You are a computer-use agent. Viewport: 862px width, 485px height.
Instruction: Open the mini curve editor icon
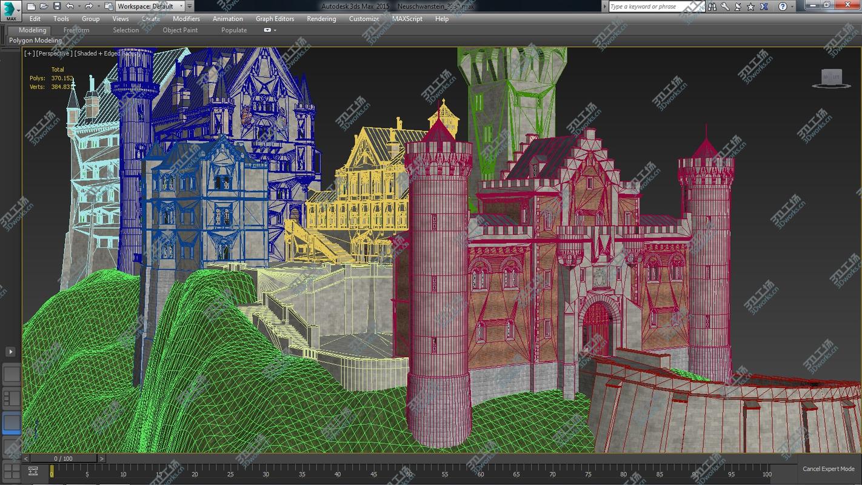tap(33, 470)
